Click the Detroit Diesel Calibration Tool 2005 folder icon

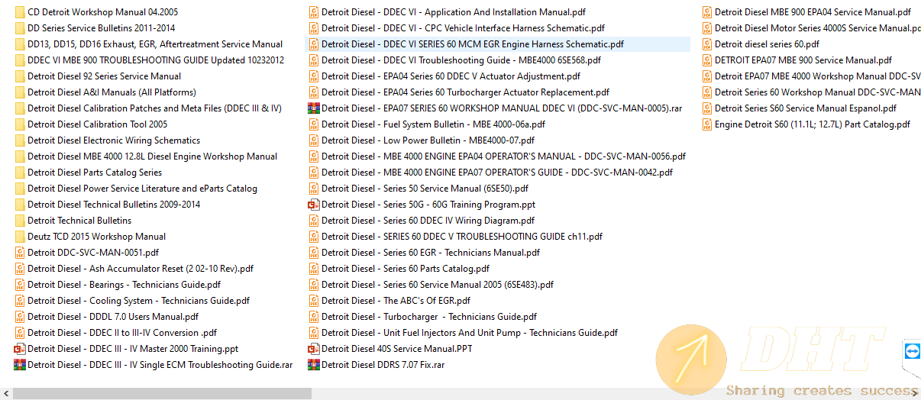point(20,124)
